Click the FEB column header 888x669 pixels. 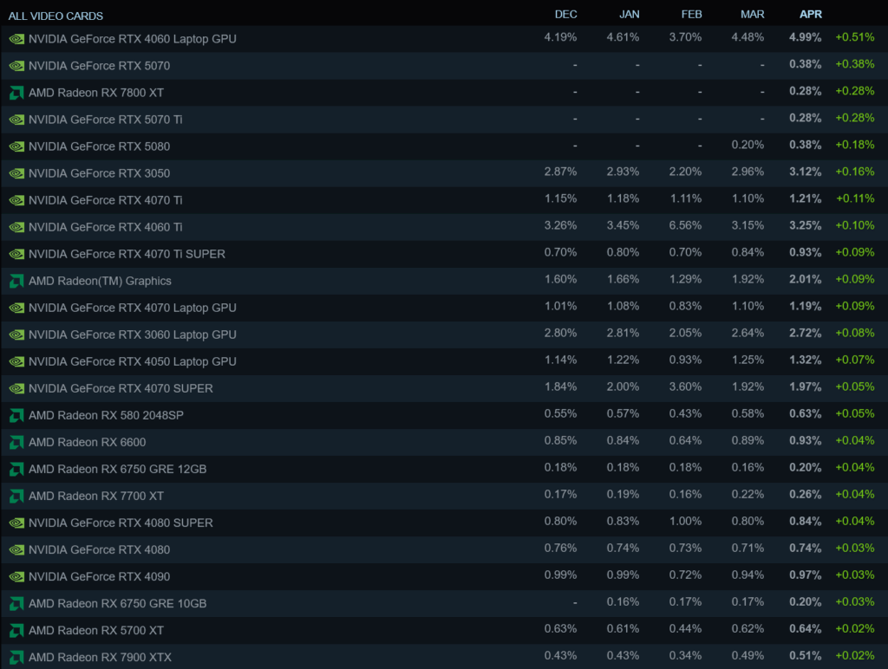[x=691, y=15]
